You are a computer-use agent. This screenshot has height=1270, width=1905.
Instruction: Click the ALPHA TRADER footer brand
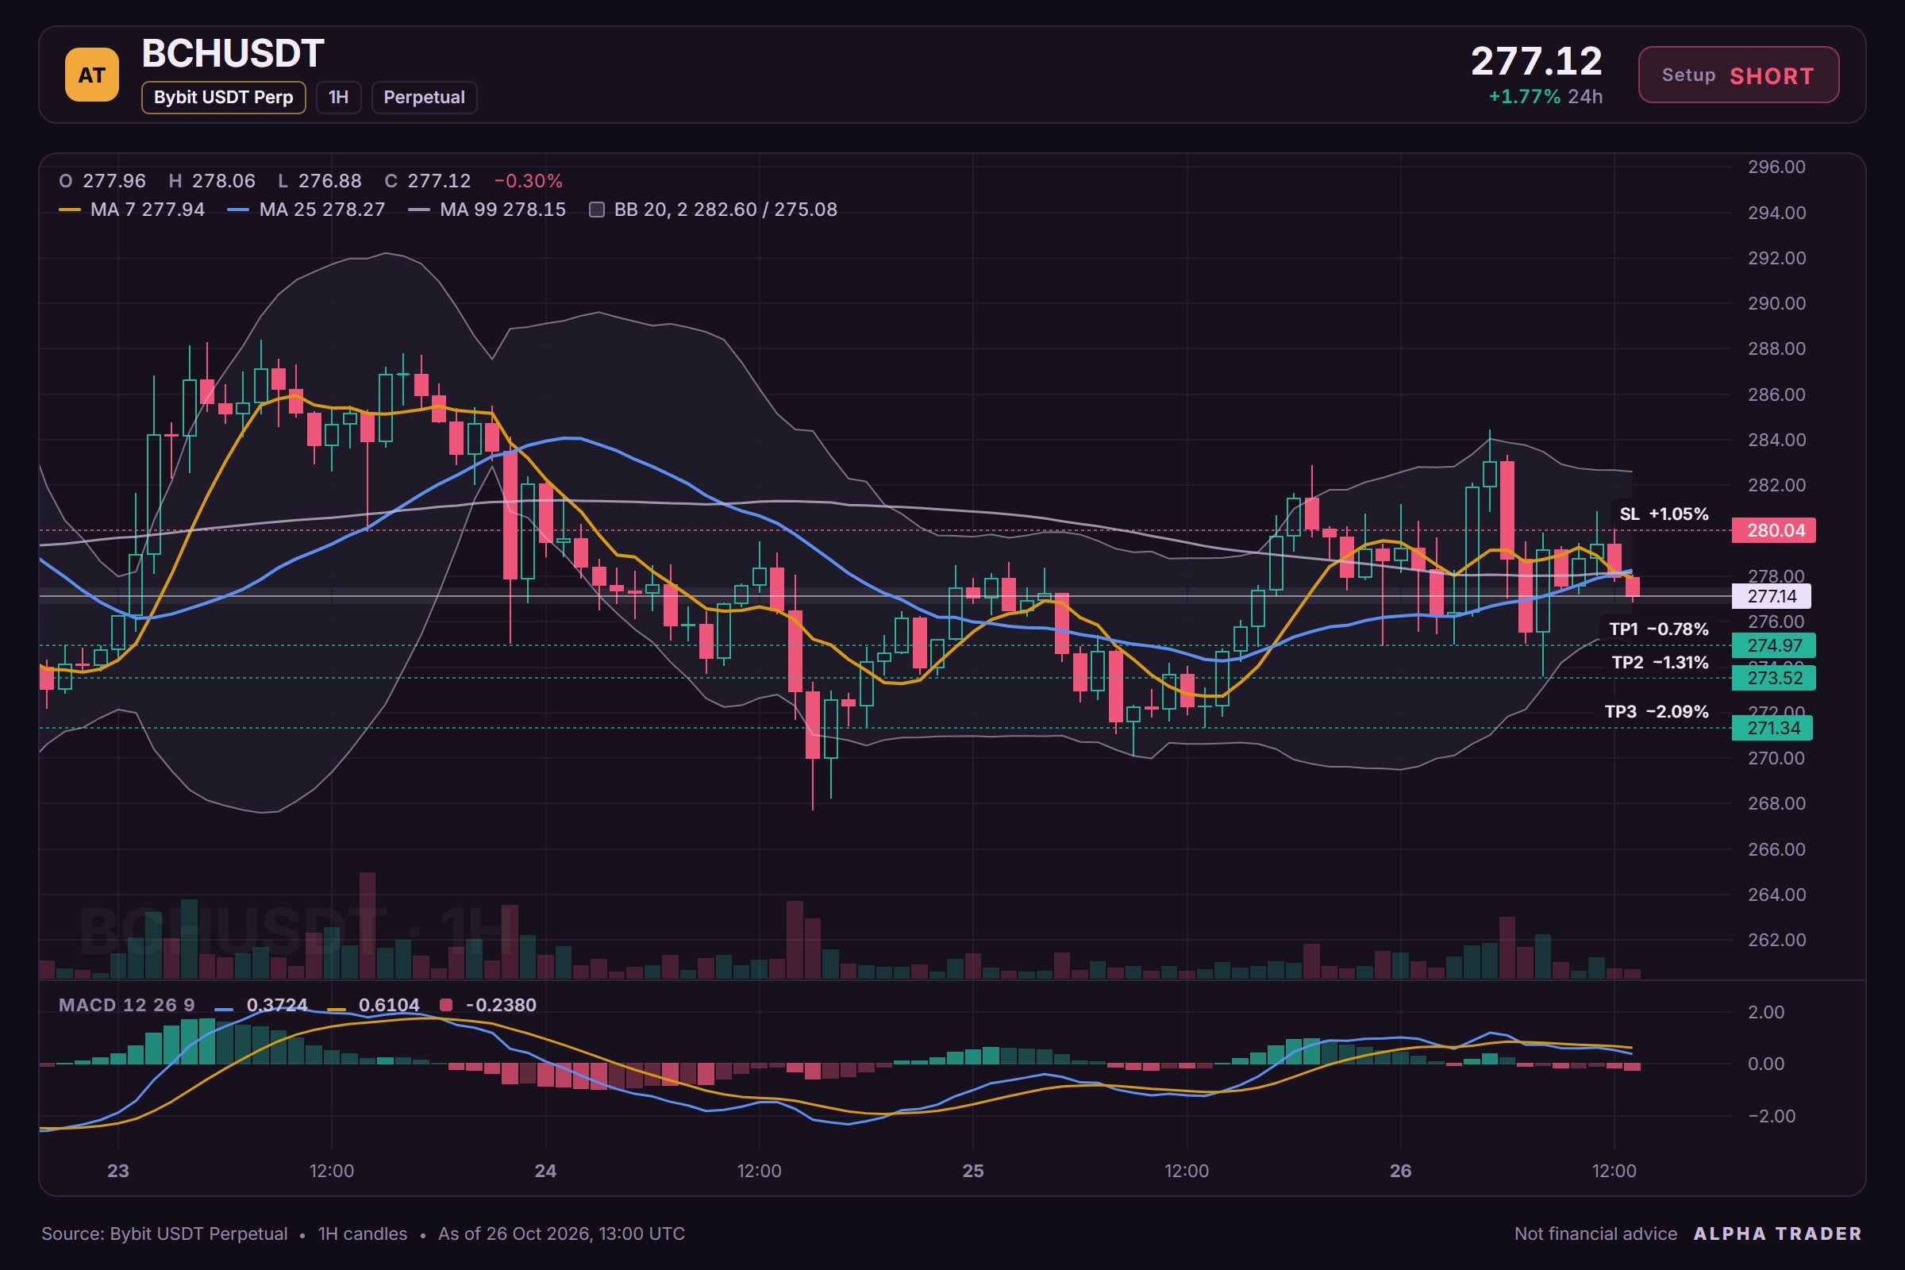click(x=1778, y=1233)
